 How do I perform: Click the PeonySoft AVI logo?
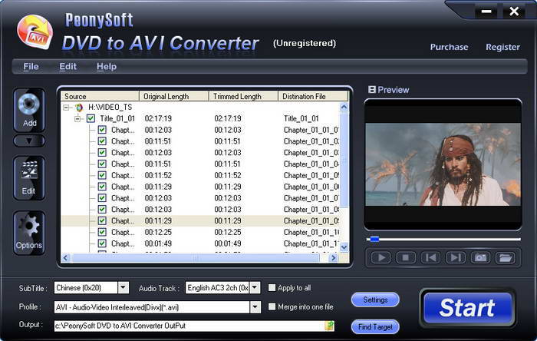point(35,34)
